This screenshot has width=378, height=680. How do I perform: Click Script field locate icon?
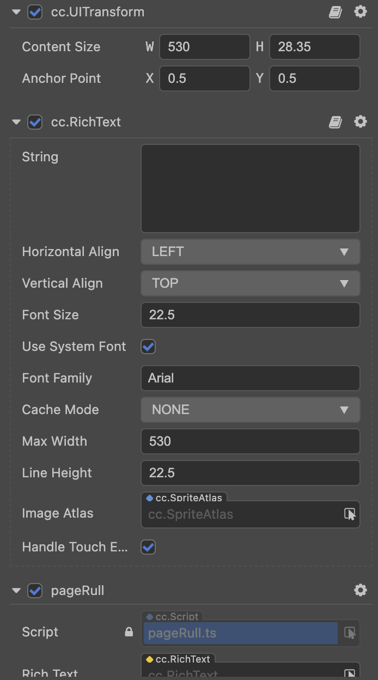click(x=350, y=633)
